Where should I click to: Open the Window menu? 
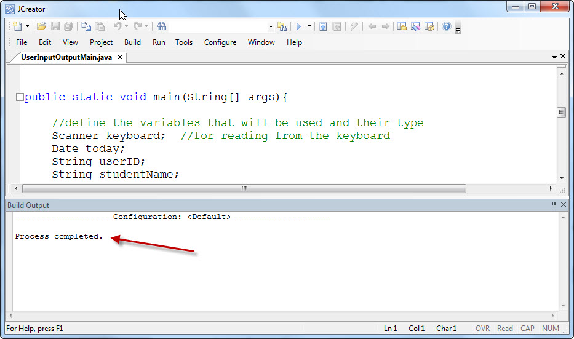(261, 42)
